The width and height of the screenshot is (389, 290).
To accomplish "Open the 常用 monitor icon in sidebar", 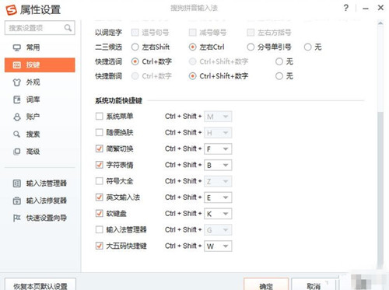I will (17, 47).
